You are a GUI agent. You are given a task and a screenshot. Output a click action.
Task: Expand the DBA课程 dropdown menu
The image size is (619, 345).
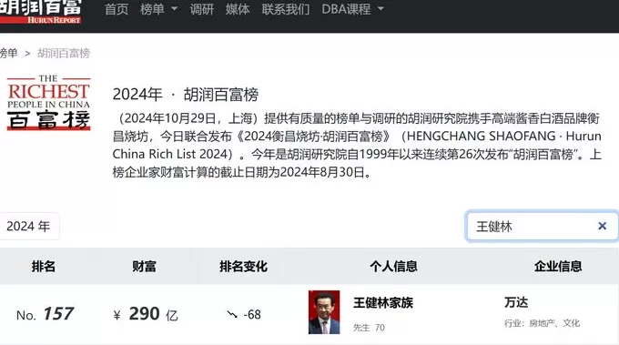coord(352,9)
